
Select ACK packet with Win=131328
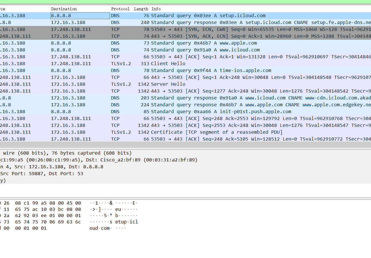point(185,57)
